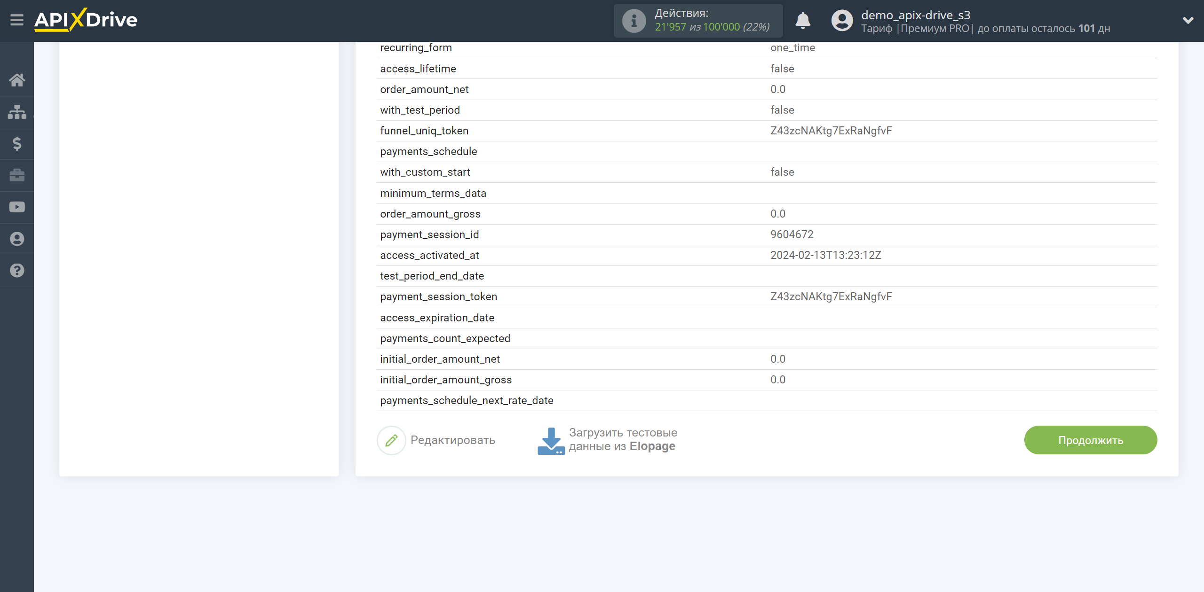Viewport: 1204px width, 592px height.
Task: Click the payments_schedule field name
Action: (x=428, y=151)
